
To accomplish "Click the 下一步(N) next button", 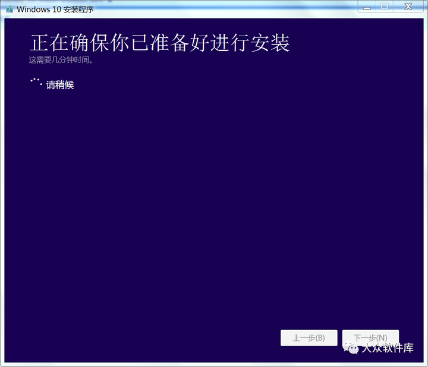I will point(370,338).
